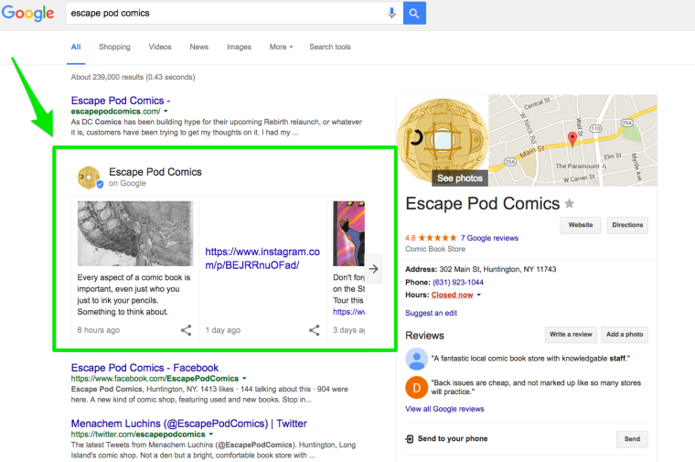Click Add a photo button
Image resolution: width=695 pixels, height=462 pixels.
pos(625,335)
